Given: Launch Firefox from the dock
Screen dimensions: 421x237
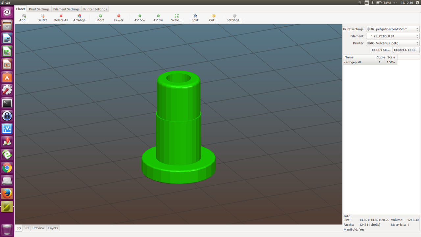Looking at the screenshot, I should (7, 194).
